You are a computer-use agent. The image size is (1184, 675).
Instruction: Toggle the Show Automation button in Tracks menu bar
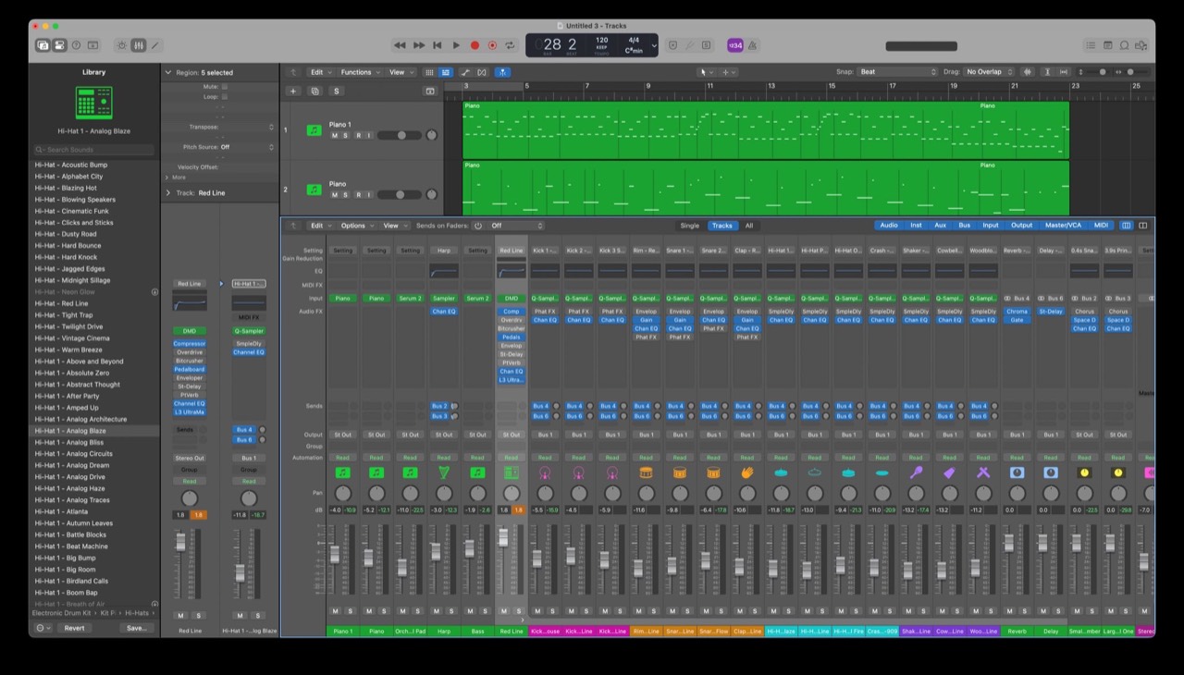click(x=465, y=72)
